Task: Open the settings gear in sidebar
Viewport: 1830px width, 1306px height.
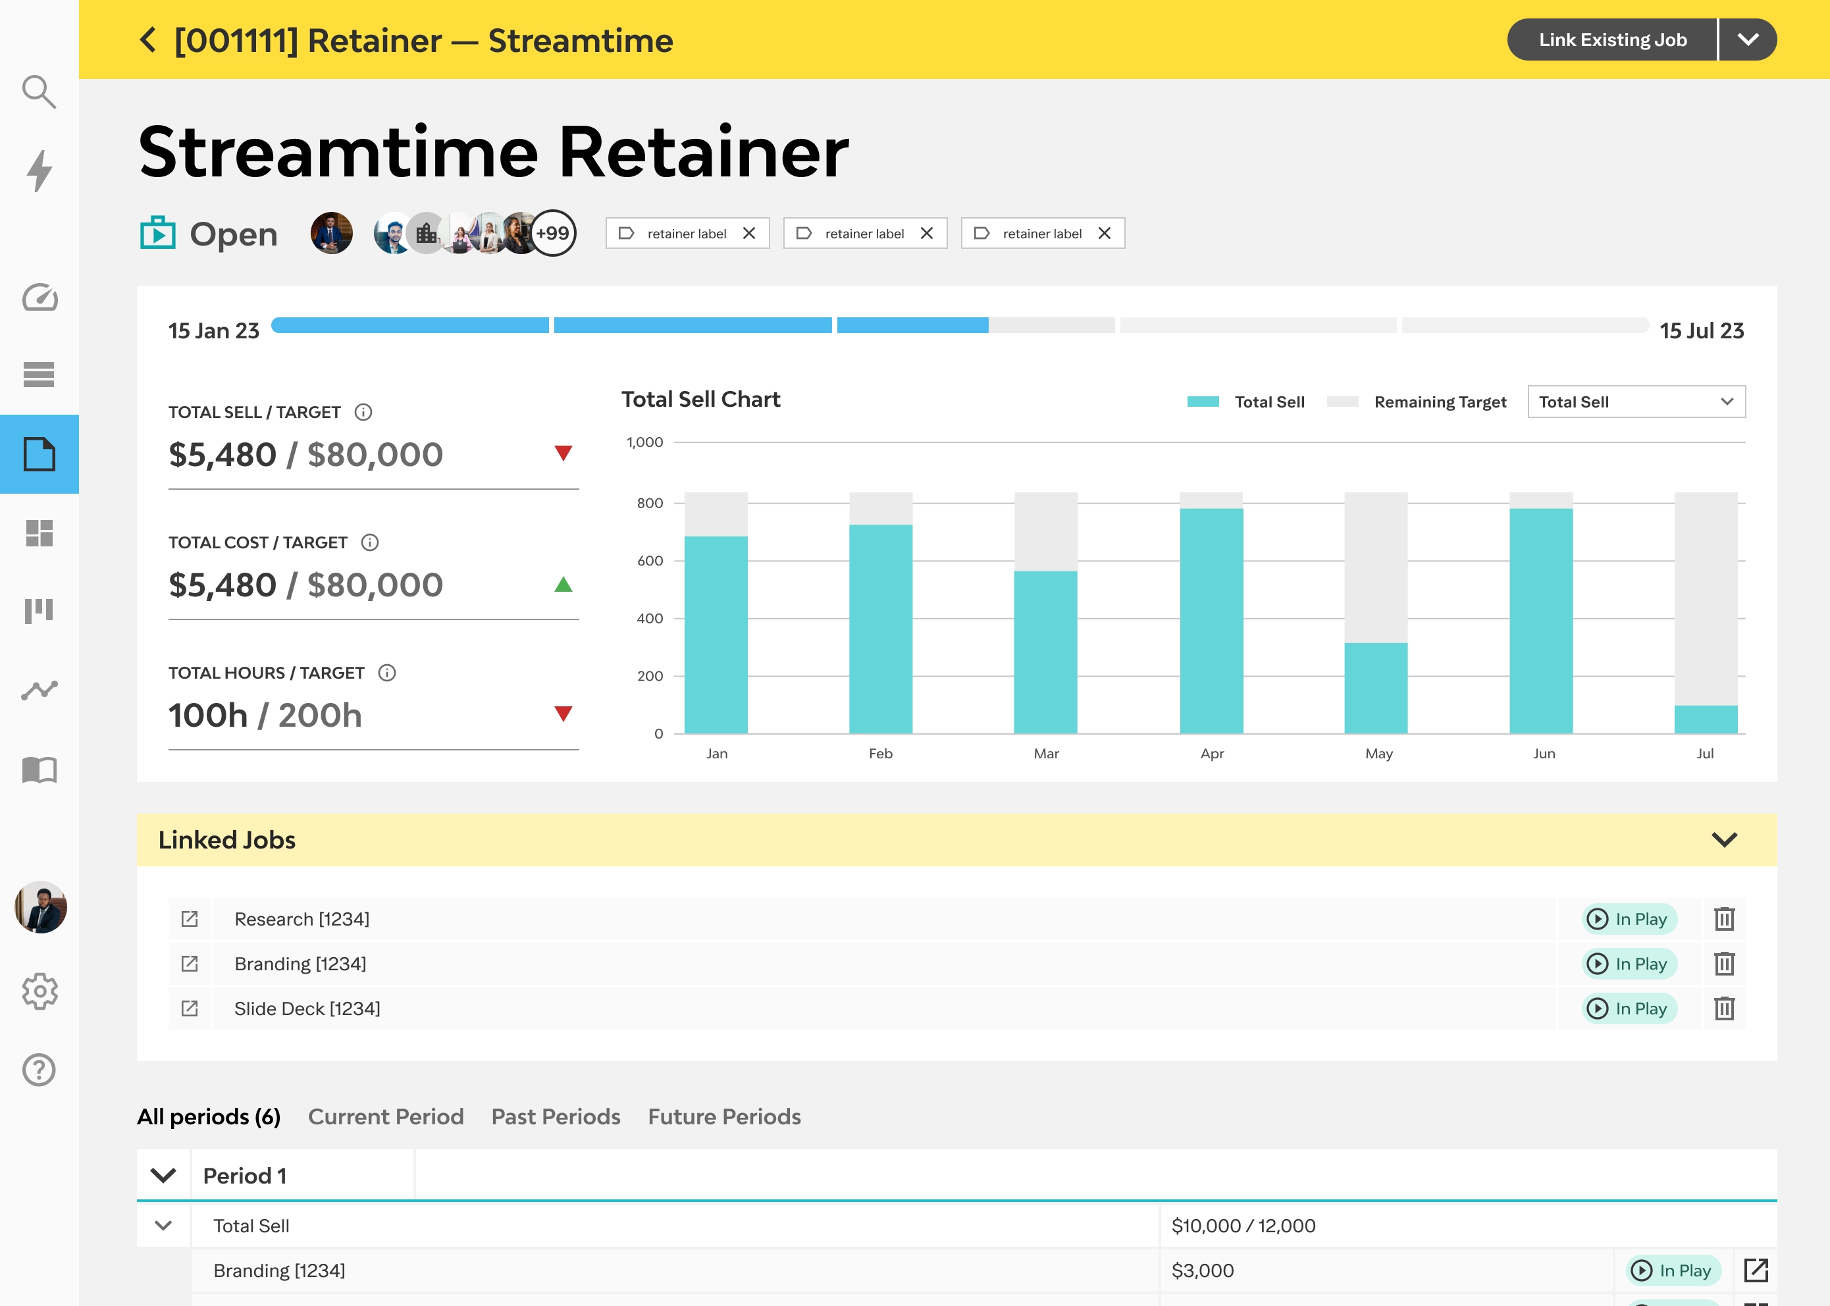Action: pyautogui.click(x=39, y=991)
